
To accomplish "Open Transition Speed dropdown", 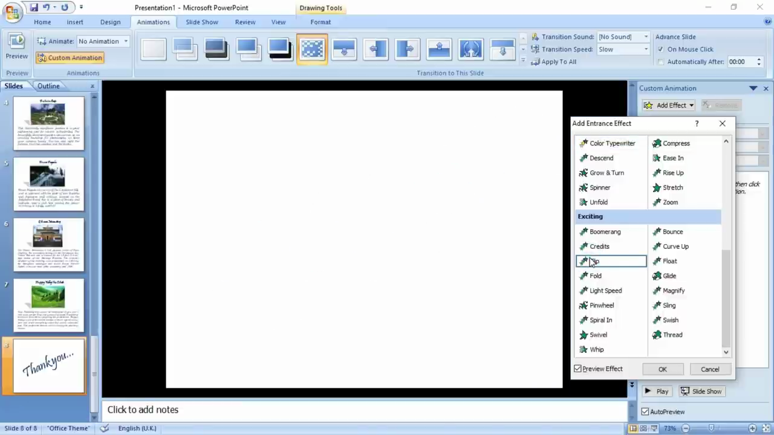I will pyautogui.click(x=646, y=50).
